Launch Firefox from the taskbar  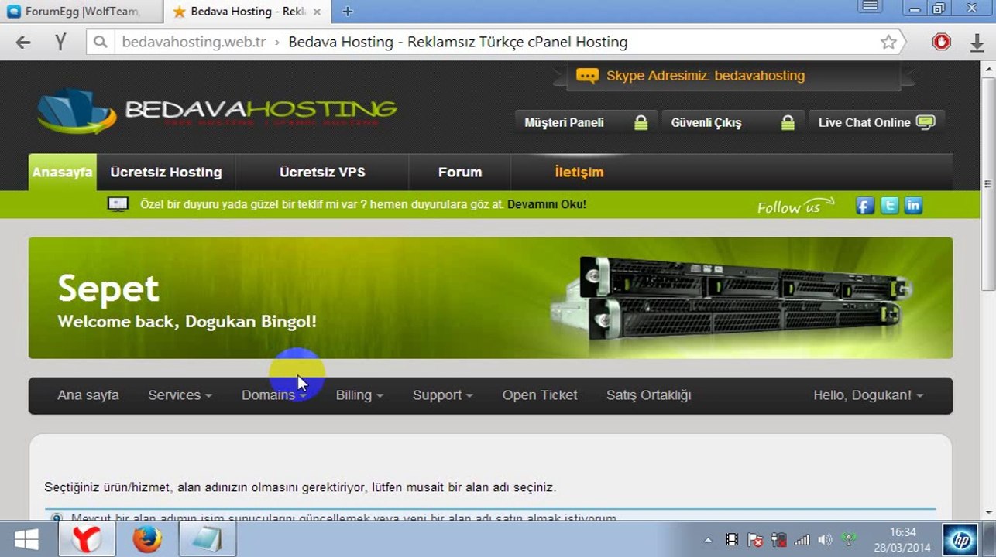[146, 539]
